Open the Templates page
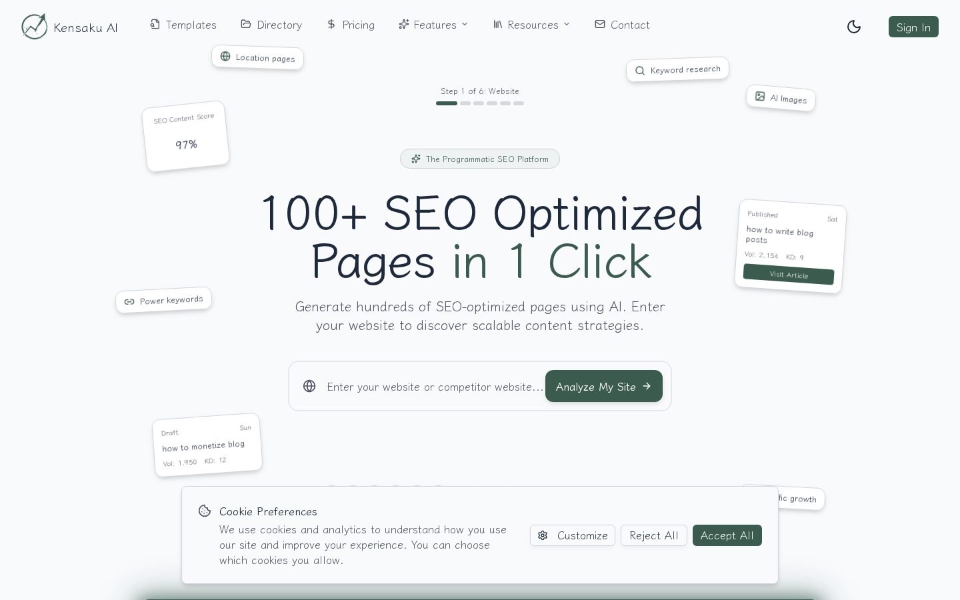The height and width of the screenshot is (600, 960). (183, 25)
